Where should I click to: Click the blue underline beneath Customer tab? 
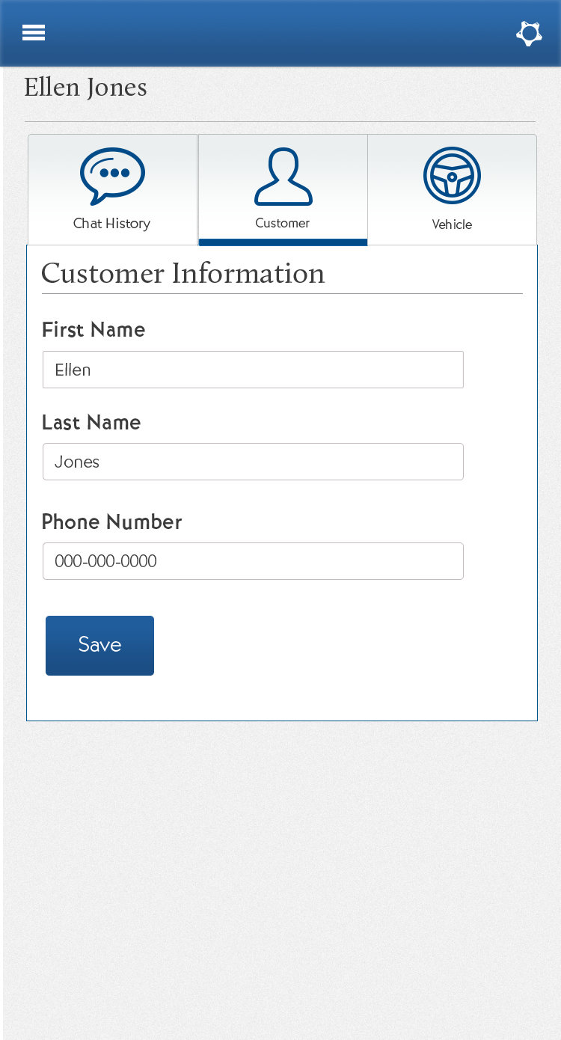coord(283,242)
